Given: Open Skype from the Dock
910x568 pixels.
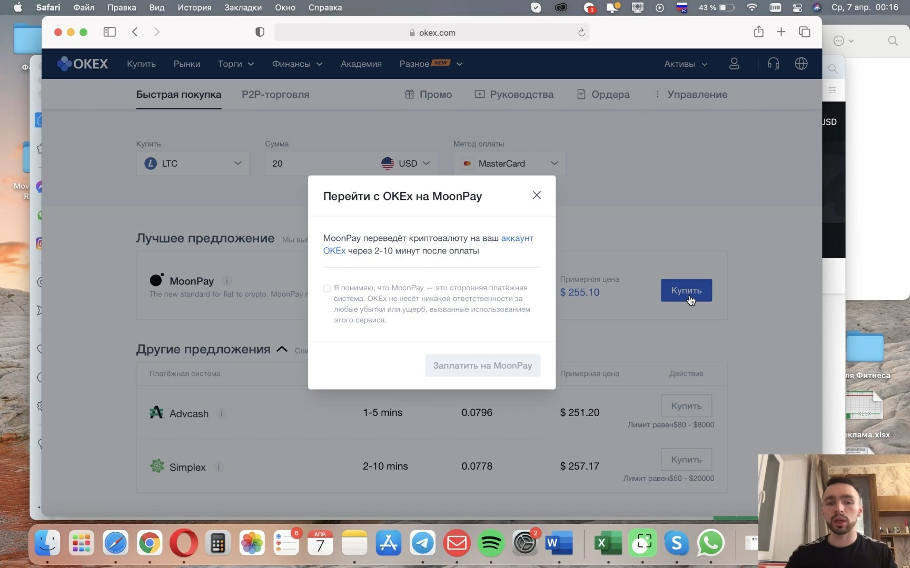Looking at the screenshot, I should [676, 543].
